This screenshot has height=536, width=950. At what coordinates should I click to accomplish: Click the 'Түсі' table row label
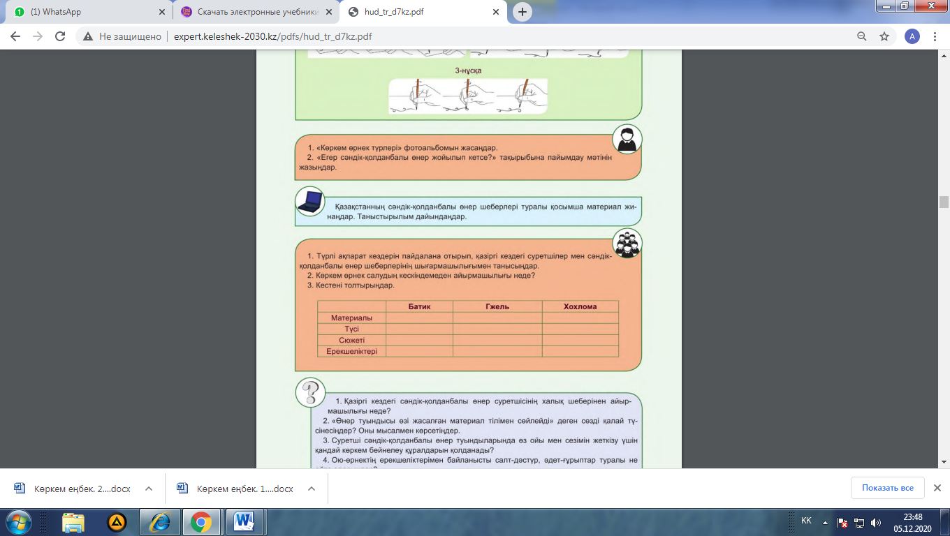tap(351, 329)
